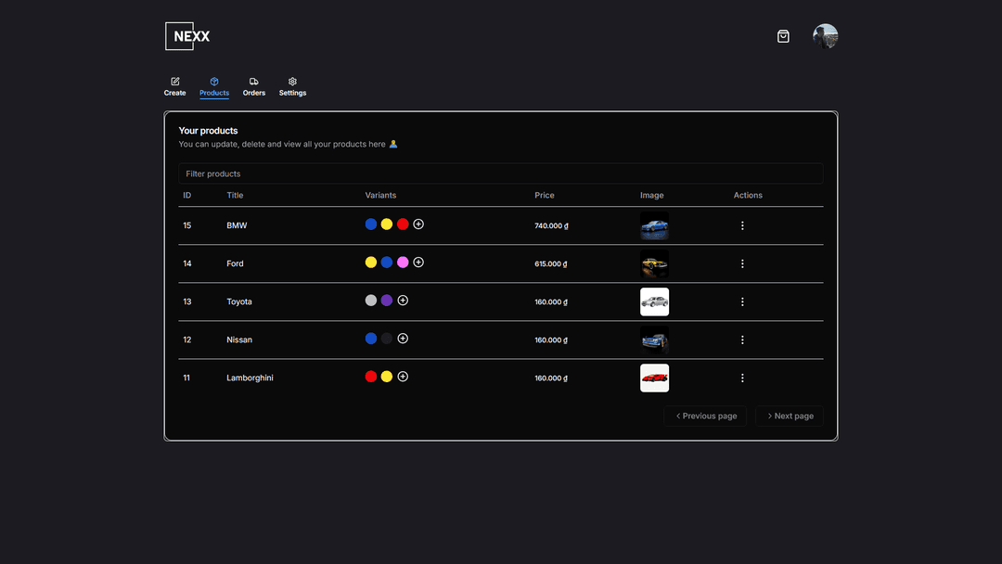This screenshot has height=564, width=1002.
Task: Click the Actions column header
Action: 748,196
